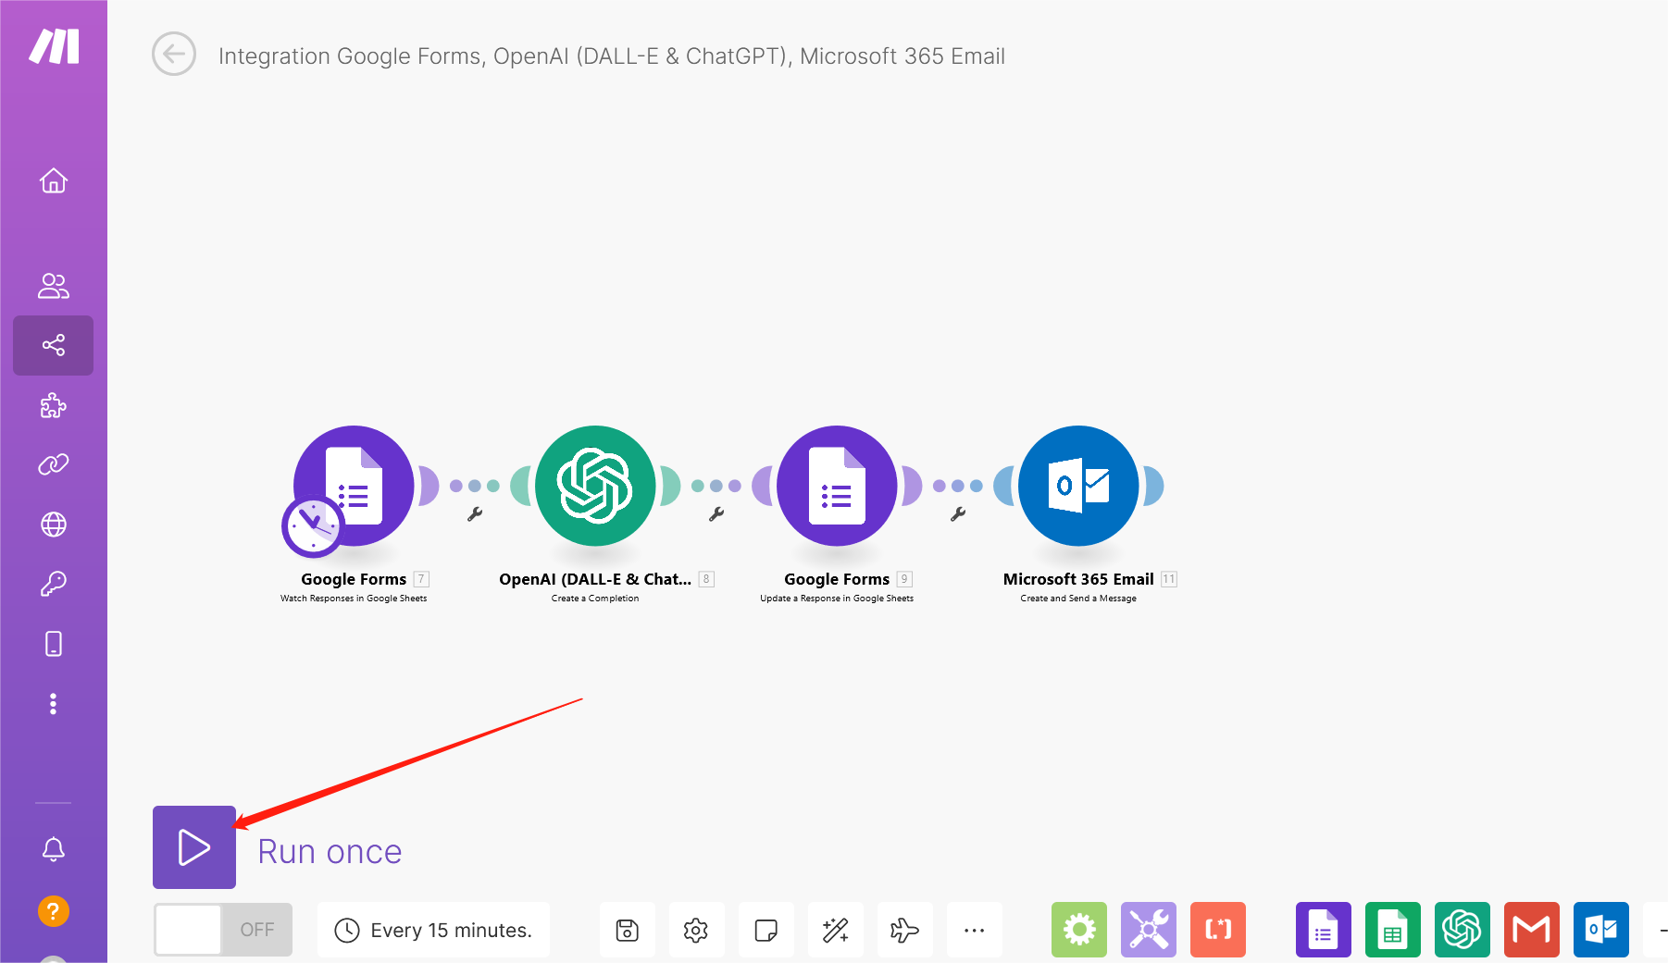Open the Connections link icon
Image resolution: width=1668 pixels, height=963 pixels.
click(x=54, y=464)
